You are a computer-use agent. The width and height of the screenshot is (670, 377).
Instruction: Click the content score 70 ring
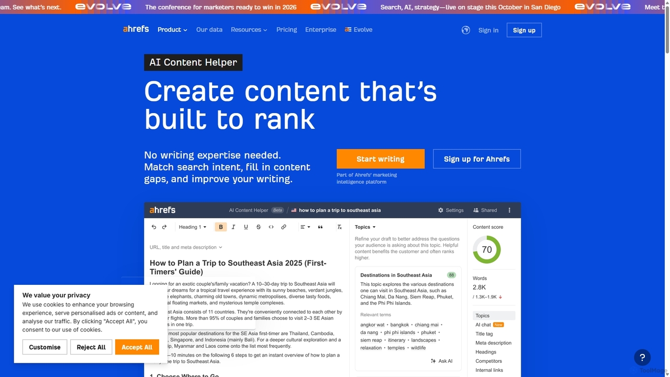pos(487,250)
